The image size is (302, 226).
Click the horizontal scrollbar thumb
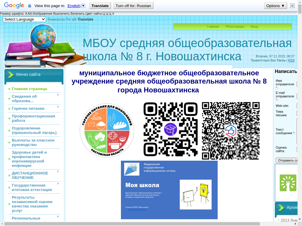click(132, 224)
